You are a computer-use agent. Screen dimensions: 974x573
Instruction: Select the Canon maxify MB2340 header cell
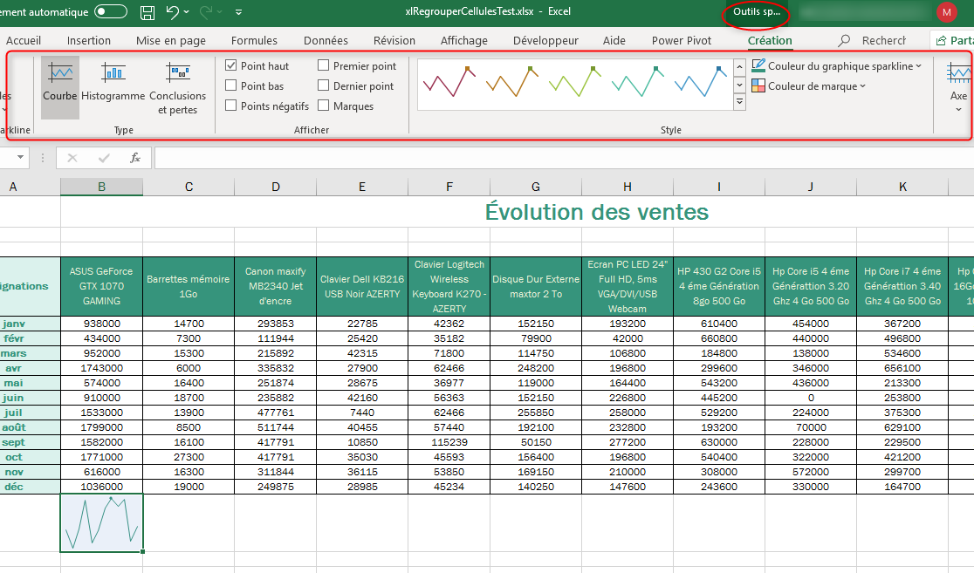click(x=275, y=286)
